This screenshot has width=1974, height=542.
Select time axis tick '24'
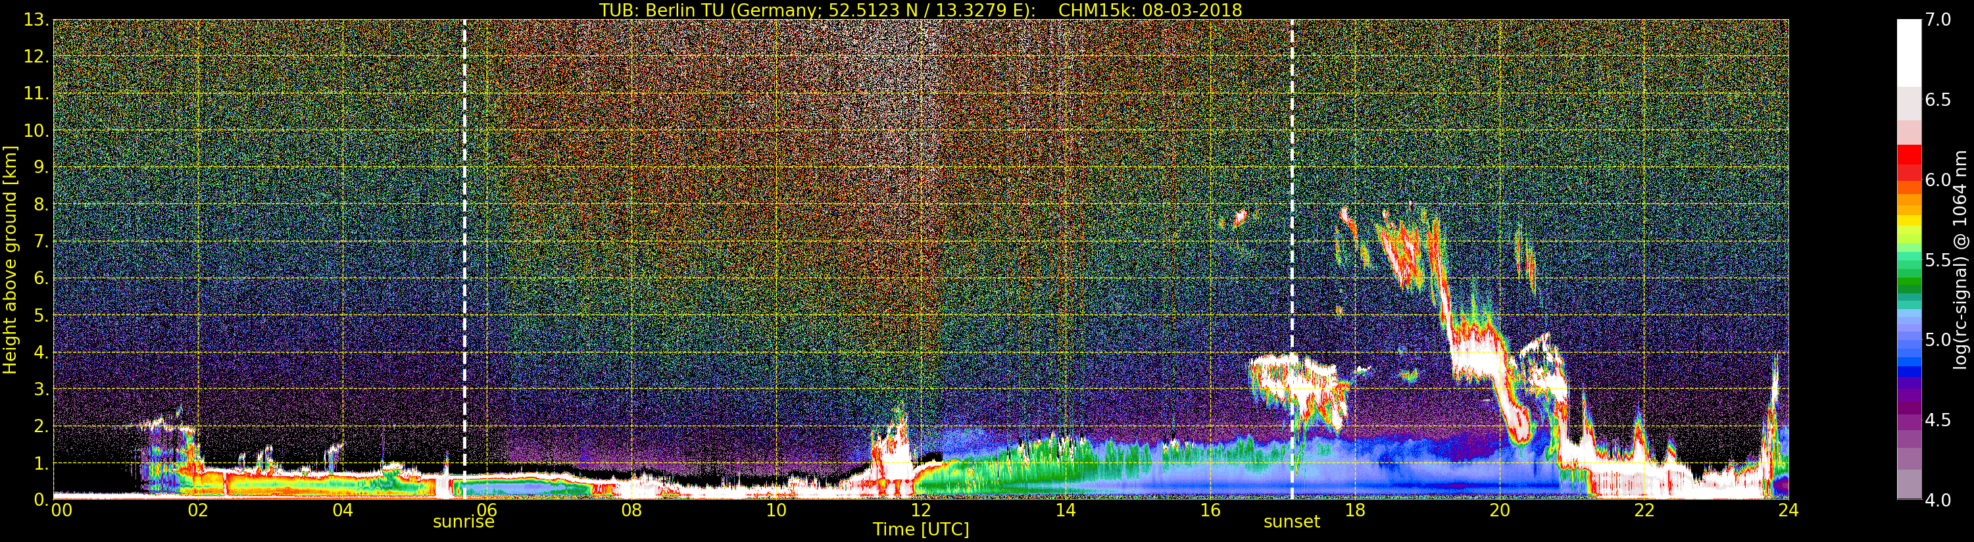point(1788,510)
